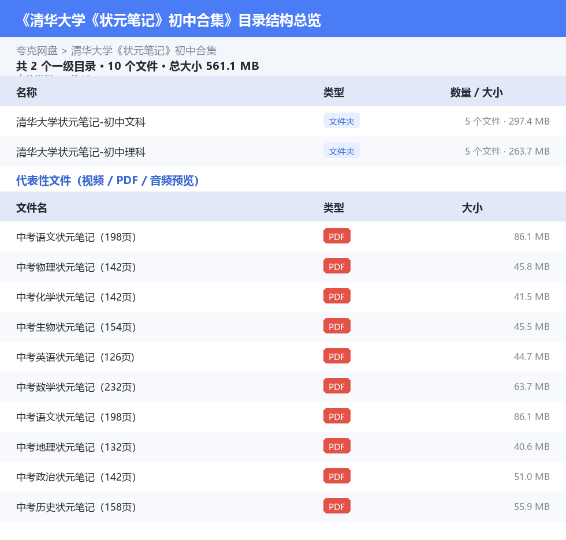Open 中考英语状元笔记（126页）
The height and width of the screenshot is (540, 566).
pos(76,357)
